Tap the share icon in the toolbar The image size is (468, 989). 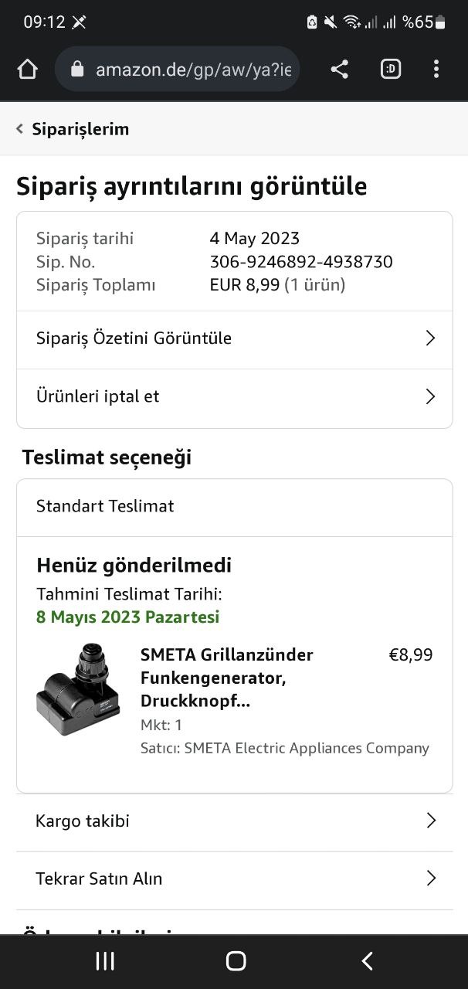(x=339, y=70)
